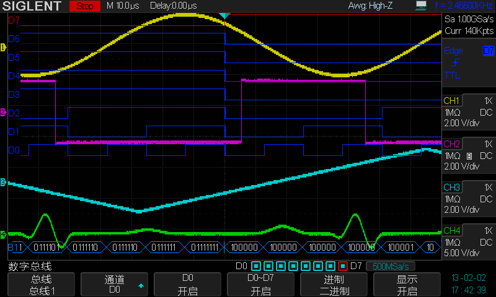Open the 总线 bus selection softkey
The width and height of the screenshot is (496, 297).
pyautogui.click(x=41, y=285)
